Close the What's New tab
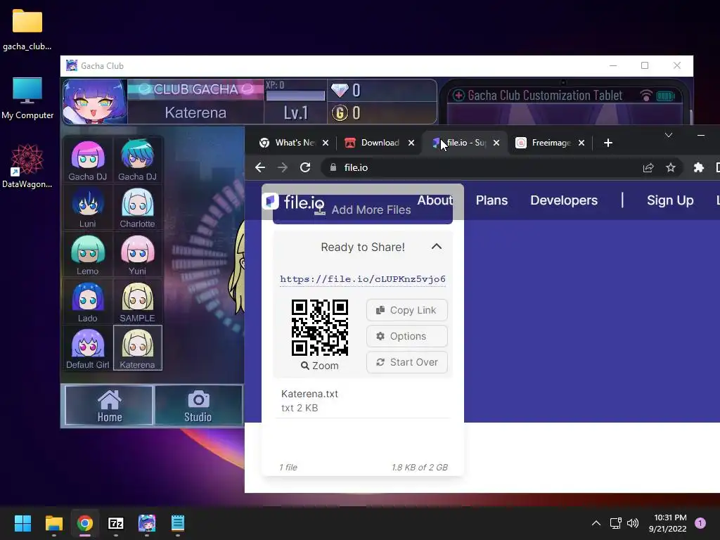The width and height of the screenshot is (720, 540). point(326,143)
